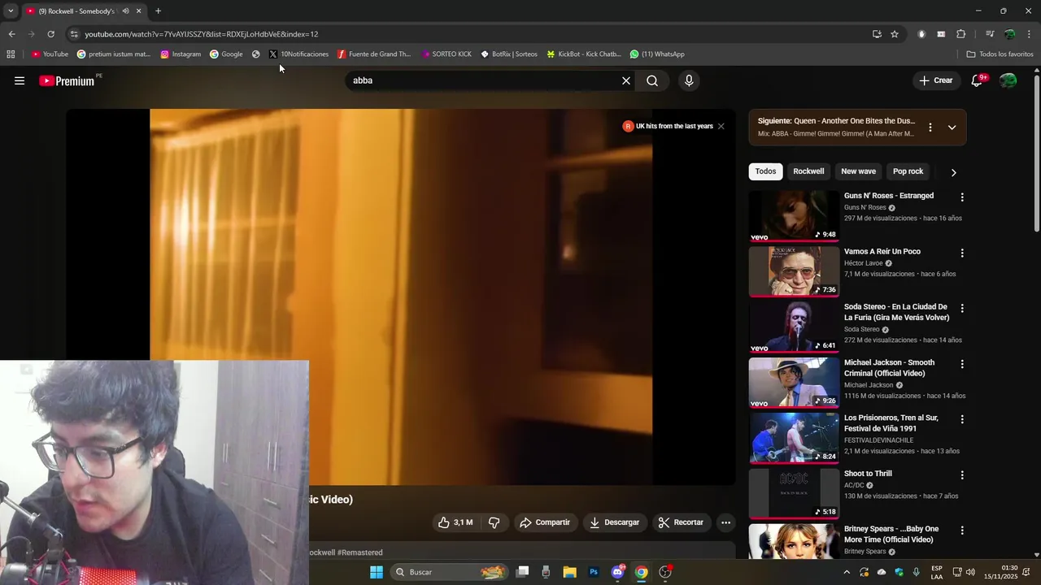Open options for Guns N' Roses Estranged
The height and width of the screenshot is (585, 1041).
962,197
